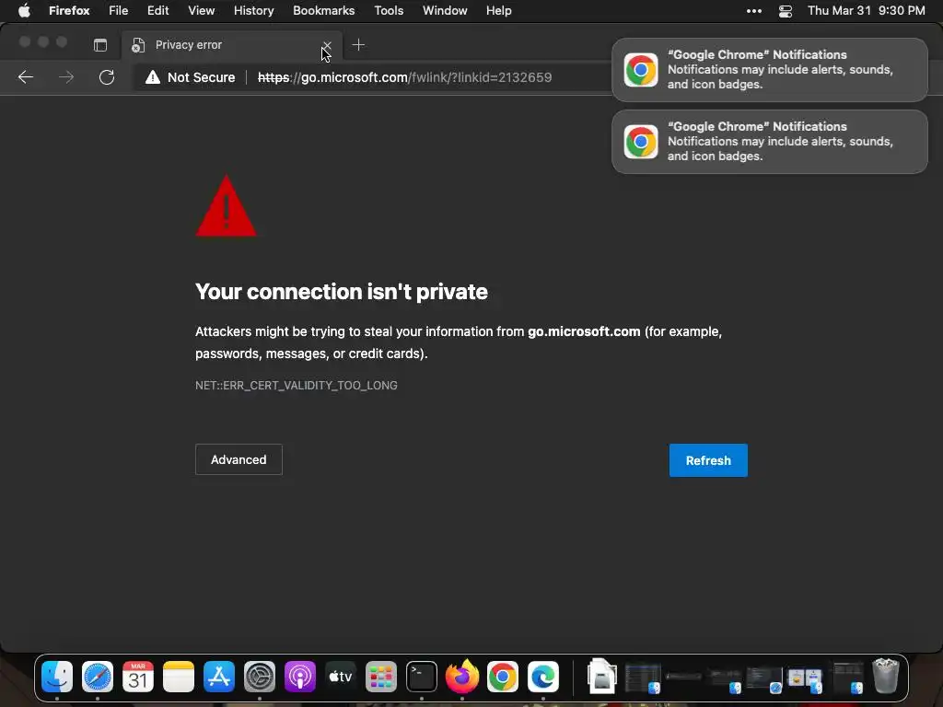Open the Edit menu
943x707 pixels.
point(157,11)
